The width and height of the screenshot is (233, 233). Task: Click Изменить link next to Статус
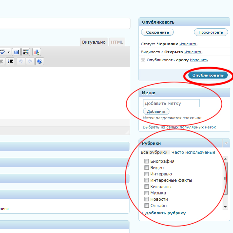[188, 44]
